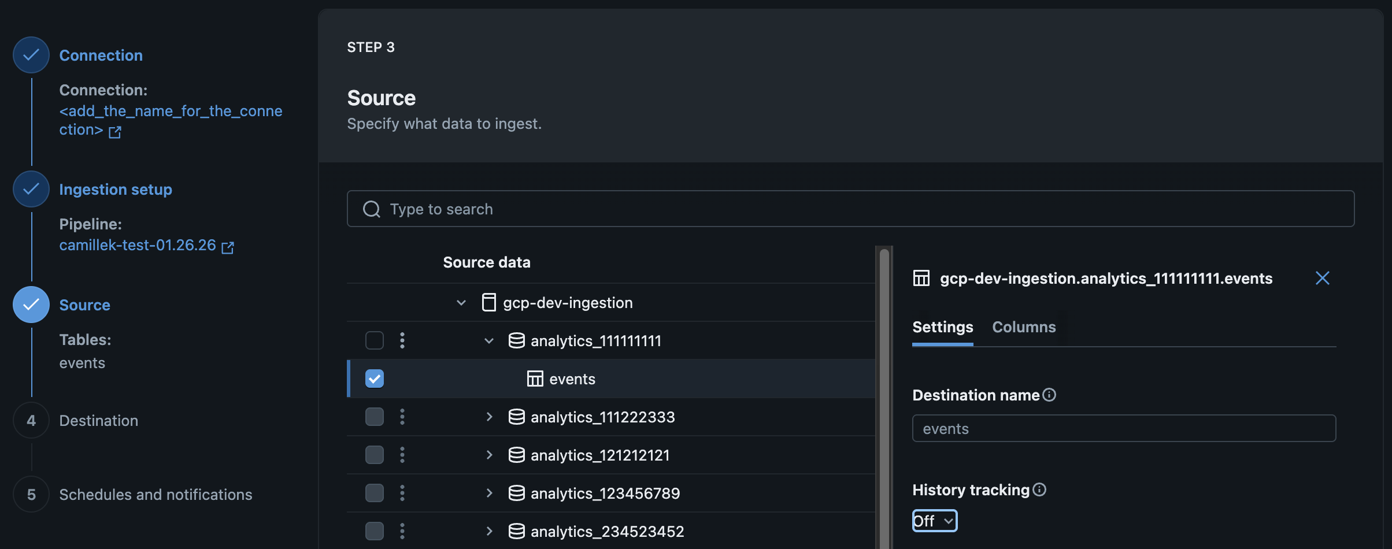Select the Settings tab
The image size is (1392, 549).
click(x=942, y=327)
